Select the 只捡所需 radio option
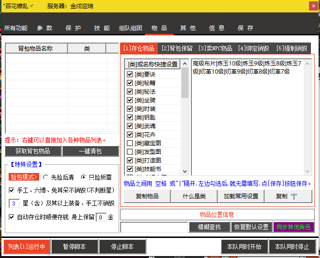Image resolution: width=320 pixels, height=258 pixels. tap(83, 177)
